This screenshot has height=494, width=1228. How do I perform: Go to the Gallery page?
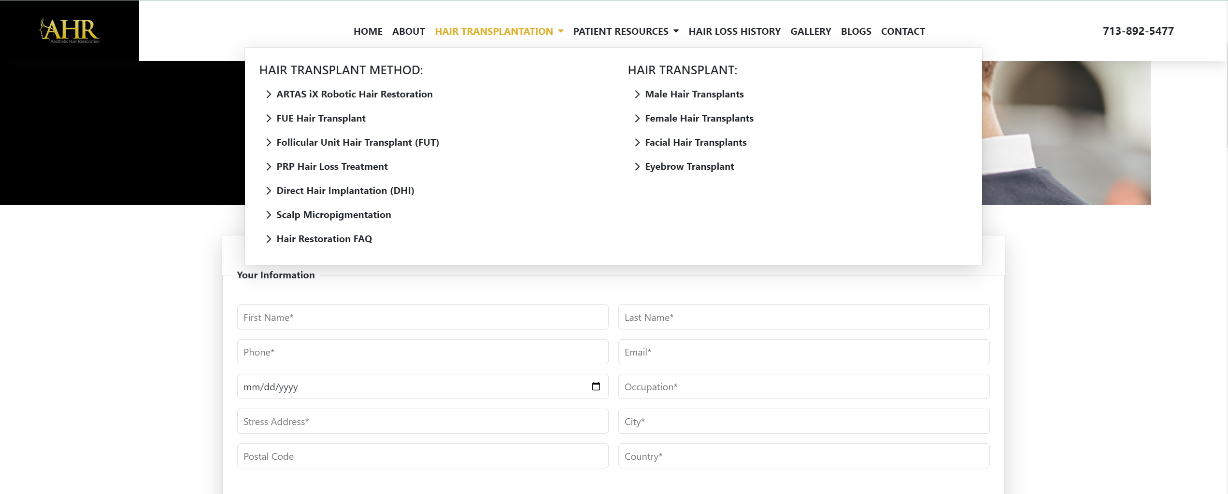click(x=810, y=31)
